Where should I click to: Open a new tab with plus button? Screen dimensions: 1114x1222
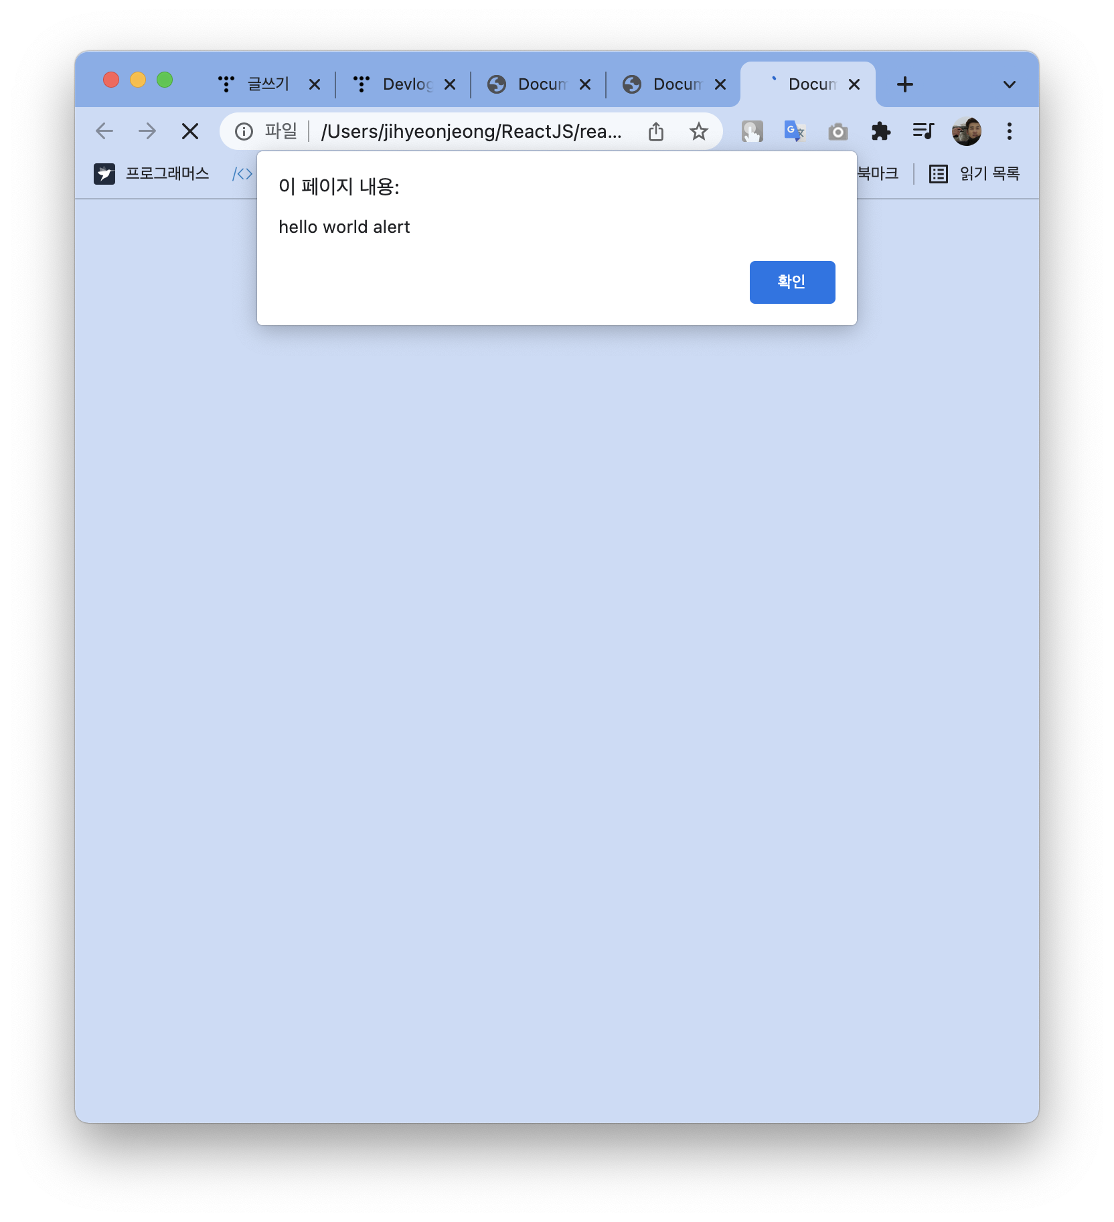point(905,84)
